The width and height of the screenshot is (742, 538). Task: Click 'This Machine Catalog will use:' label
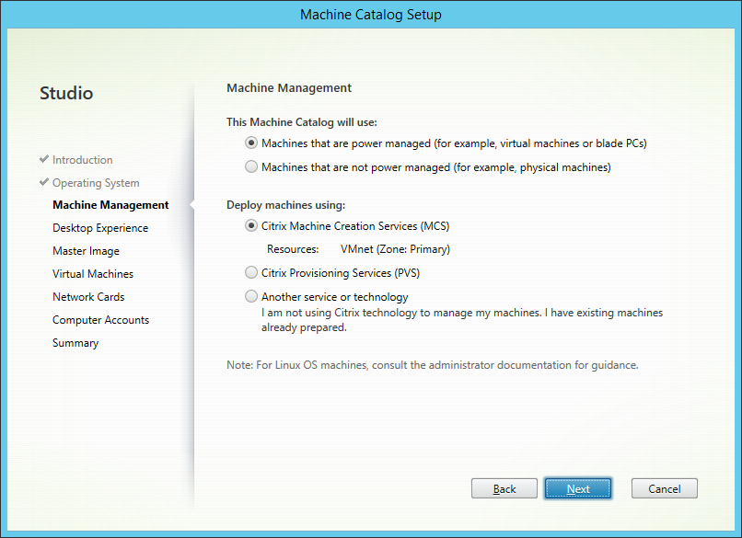click(x=302, y=122)
